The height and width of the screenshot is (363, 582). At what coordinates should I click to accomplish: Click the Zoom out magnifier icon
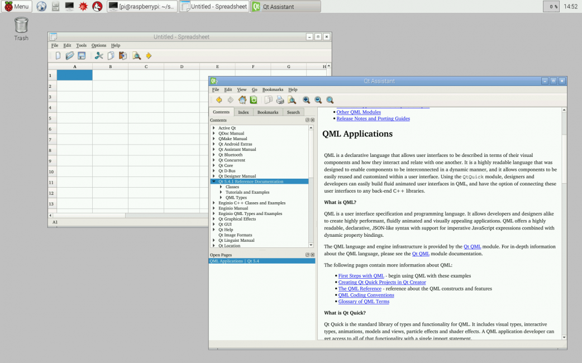coord(318,100)
